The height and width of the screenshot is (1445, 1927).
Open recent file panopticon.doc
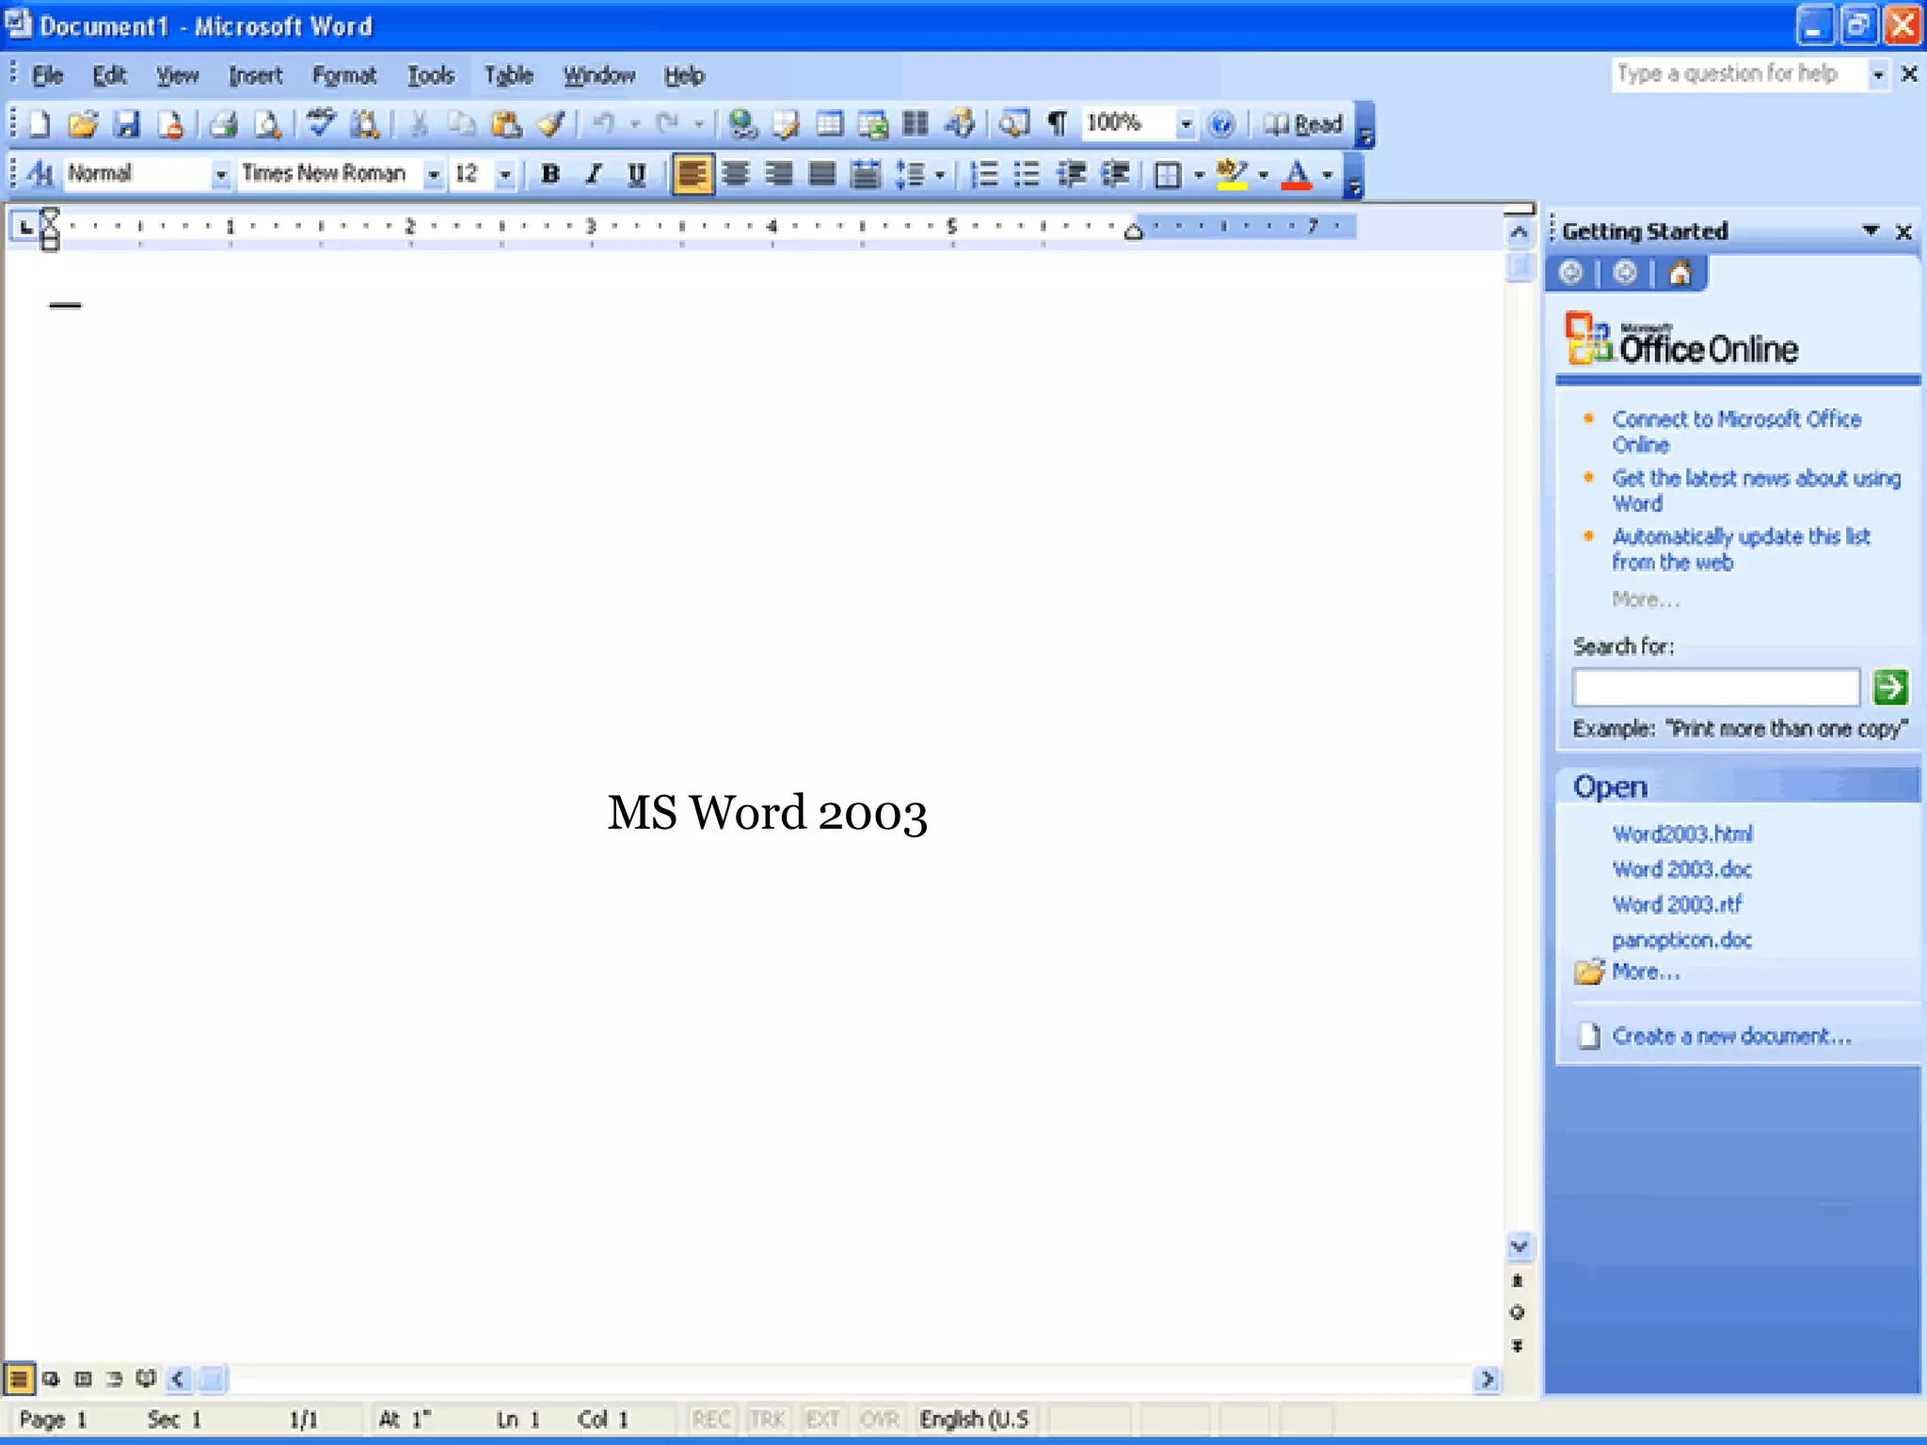(x=1681, y=939)
